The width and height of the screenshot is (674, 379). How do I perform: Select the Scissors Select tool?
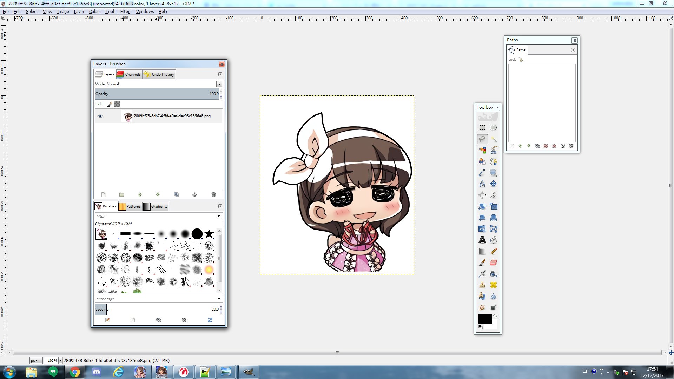[493, 150]
